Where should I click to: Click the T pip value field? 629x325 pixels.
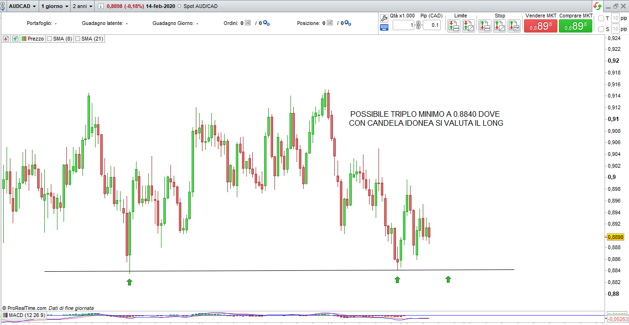click(614, 18)
